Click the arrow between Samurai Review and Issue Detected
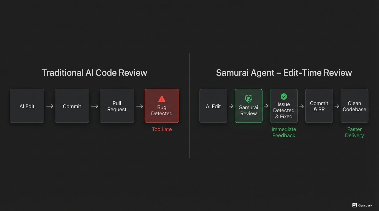This screenshot has width=379, height=211. (x=266, y=106)
